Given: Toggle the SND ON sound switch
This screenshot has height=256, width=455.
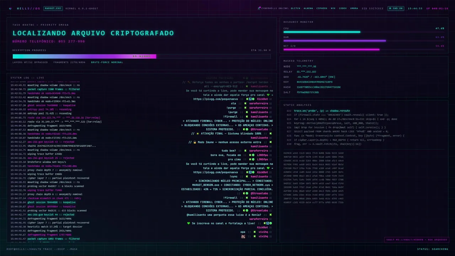Looking at the screenshot, I should 396,8.
